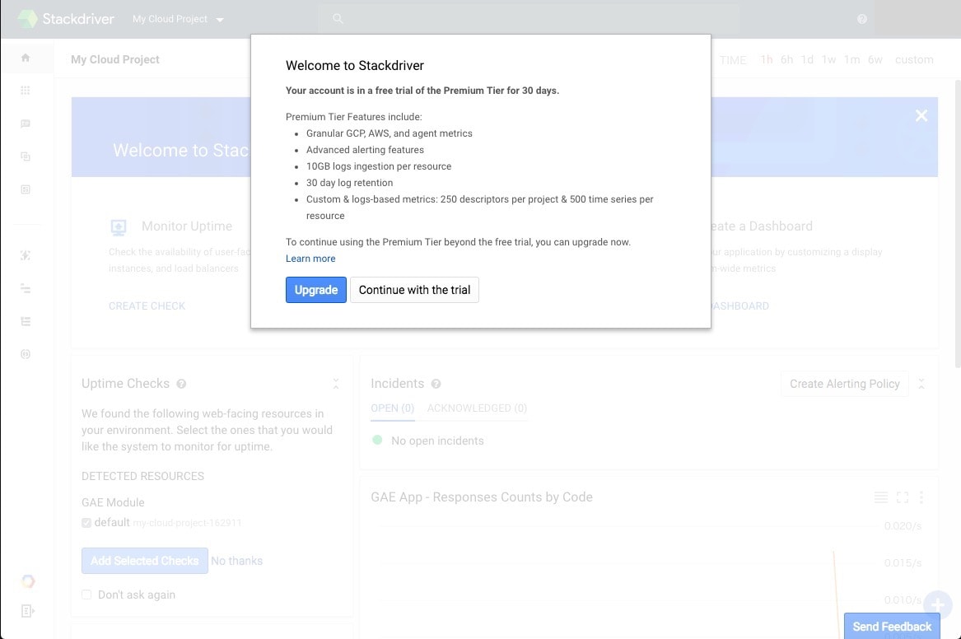This screenshot has width=961, height=639.
Task: Open the GAE App chart more-options menu
Action: [x=921, y=497]
